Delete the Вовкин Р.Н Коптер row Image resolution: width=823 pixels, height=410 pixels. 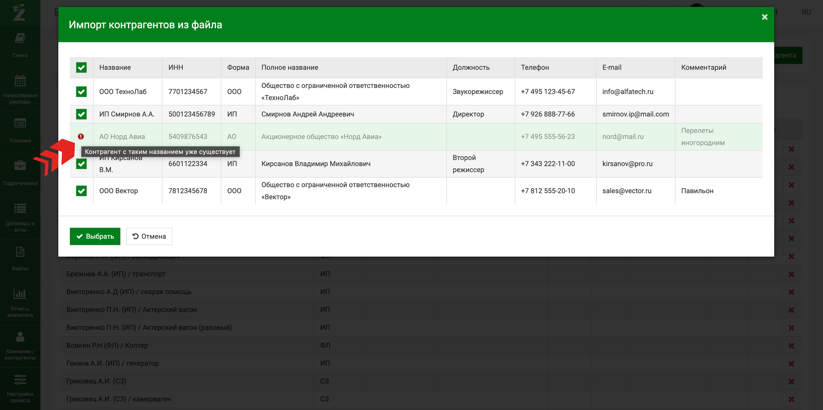791,345
